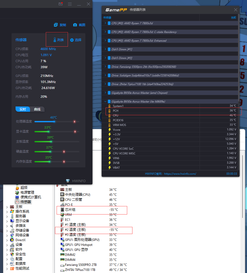247x273 pixels.
Task: Click the System1 thermometer icon
Action: pyautogui.click(x=109, y=106)
